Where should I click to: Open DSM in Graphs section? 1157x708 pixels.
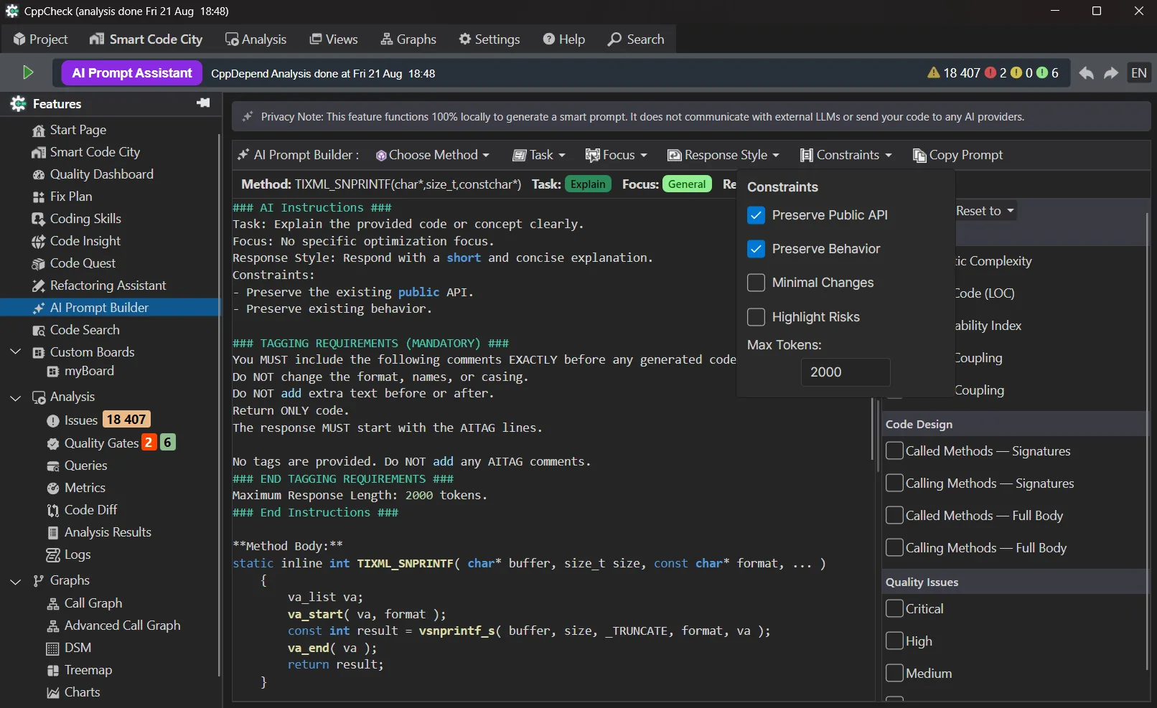(x=69, y=648)
